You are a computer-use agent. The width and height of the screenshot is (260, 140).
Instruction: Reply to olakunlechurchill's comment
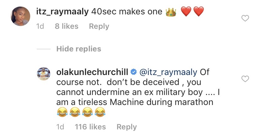(x=127, y=127)
